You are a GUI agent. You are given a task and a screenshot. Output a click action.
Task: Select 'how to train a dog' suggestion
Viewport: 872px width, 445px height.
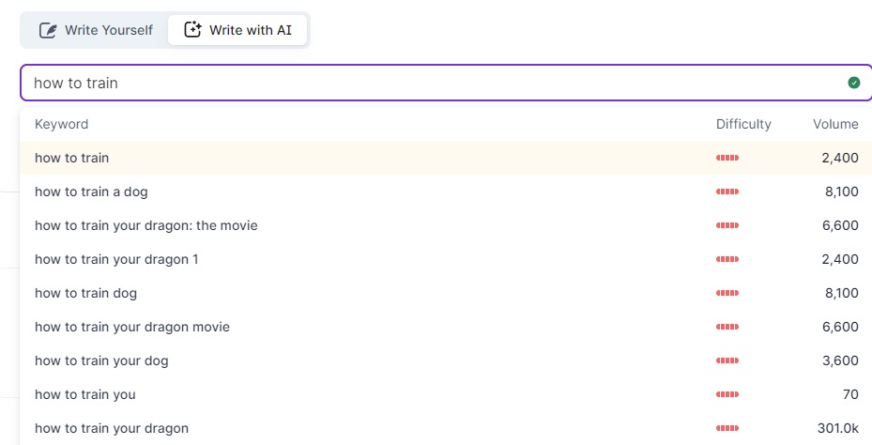coord(91,192)
